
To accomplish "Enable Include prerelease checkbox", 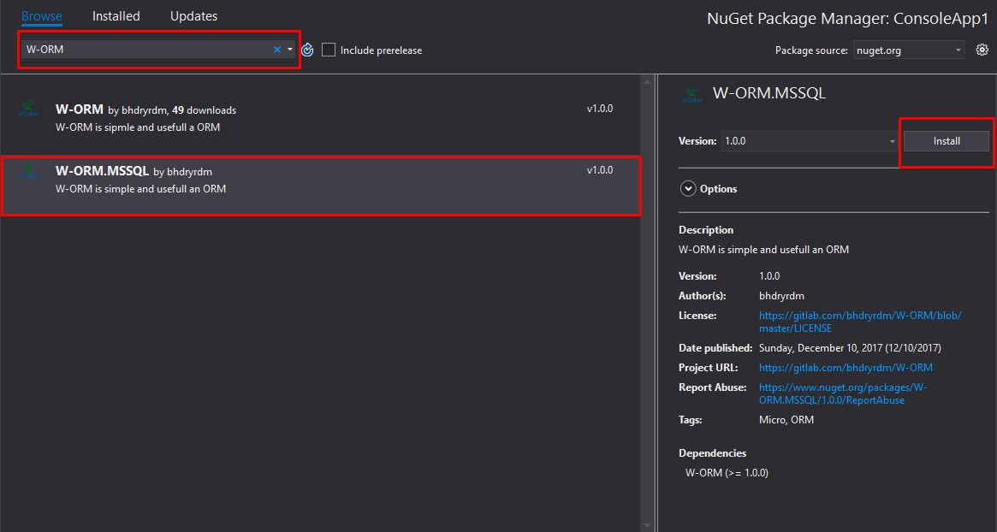I will pyautogui.click(x=329, y=50).
